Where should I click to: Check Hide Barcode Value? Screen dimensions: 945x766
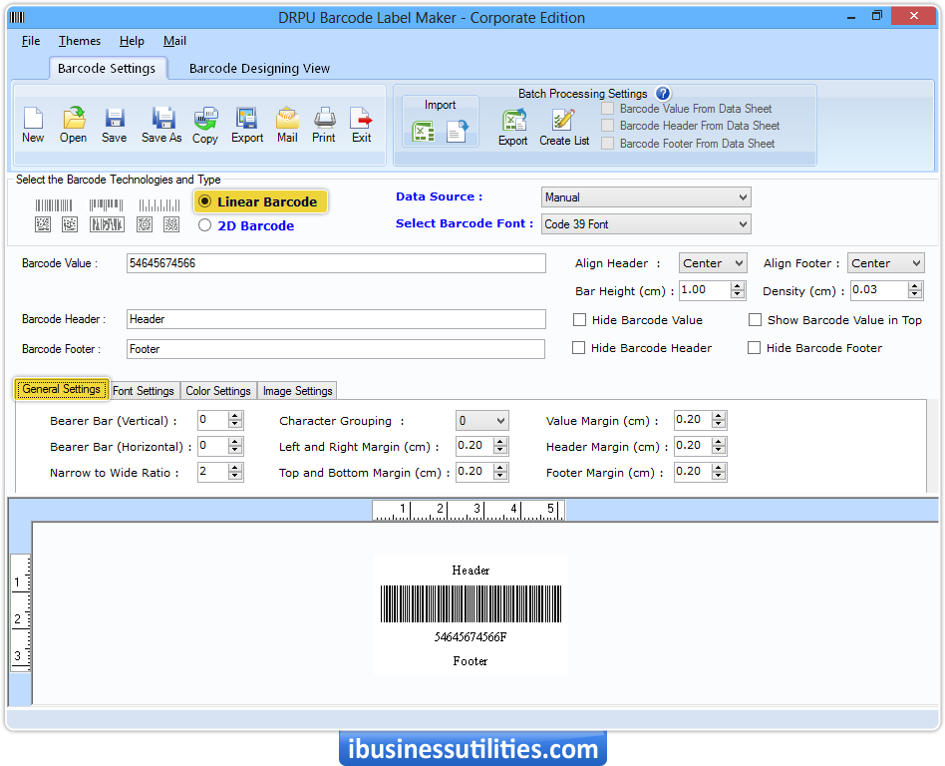click(x=580, y=320)
